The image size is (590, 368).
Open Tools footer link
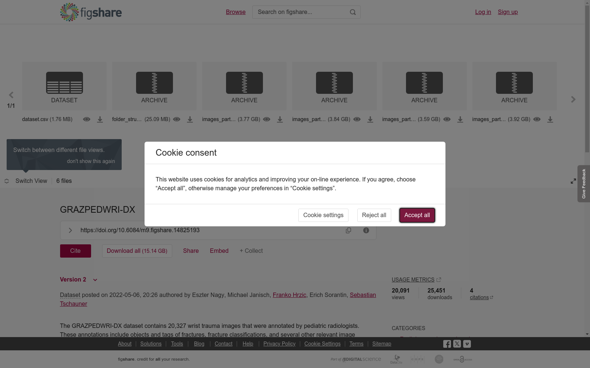(177, 344)
